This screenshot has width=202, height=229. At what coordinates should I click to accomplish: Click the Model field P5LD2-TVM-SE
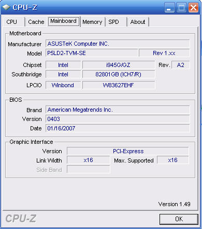click(x=92, y=53)
